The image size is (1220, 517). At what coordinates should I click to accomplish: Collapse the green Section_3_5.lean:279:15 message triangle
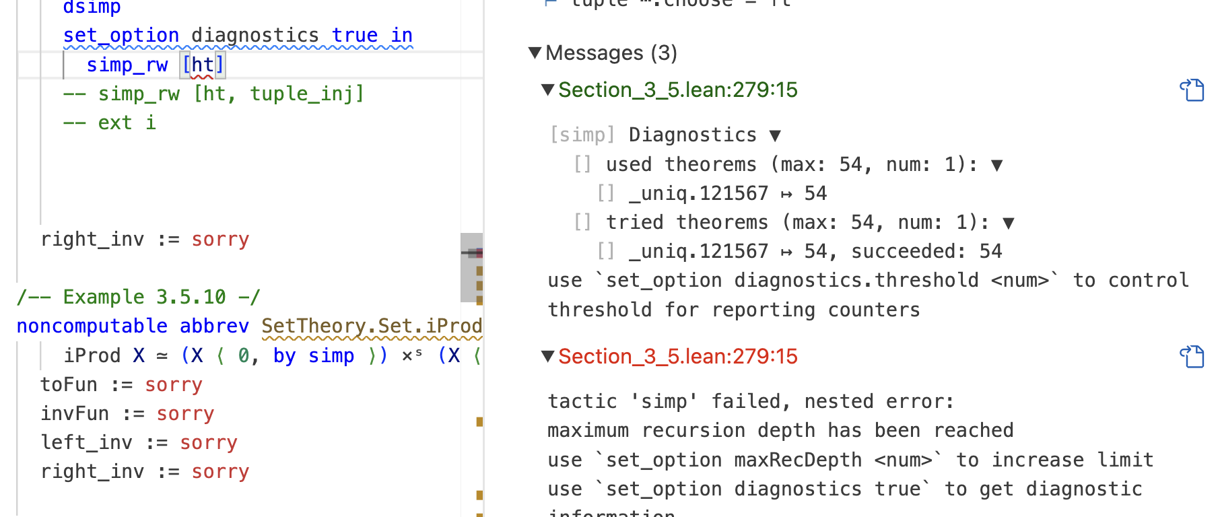(548, 90)
